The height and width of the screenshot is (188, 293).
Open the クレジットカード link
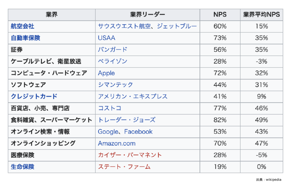34,96
